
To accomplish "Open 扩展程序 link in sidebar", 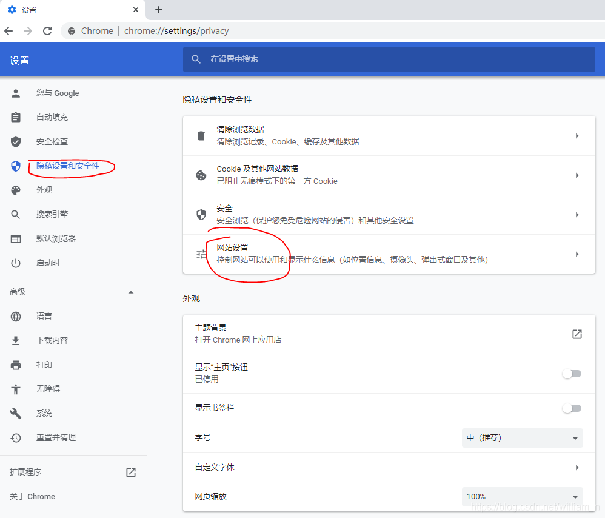I will 25,472.
